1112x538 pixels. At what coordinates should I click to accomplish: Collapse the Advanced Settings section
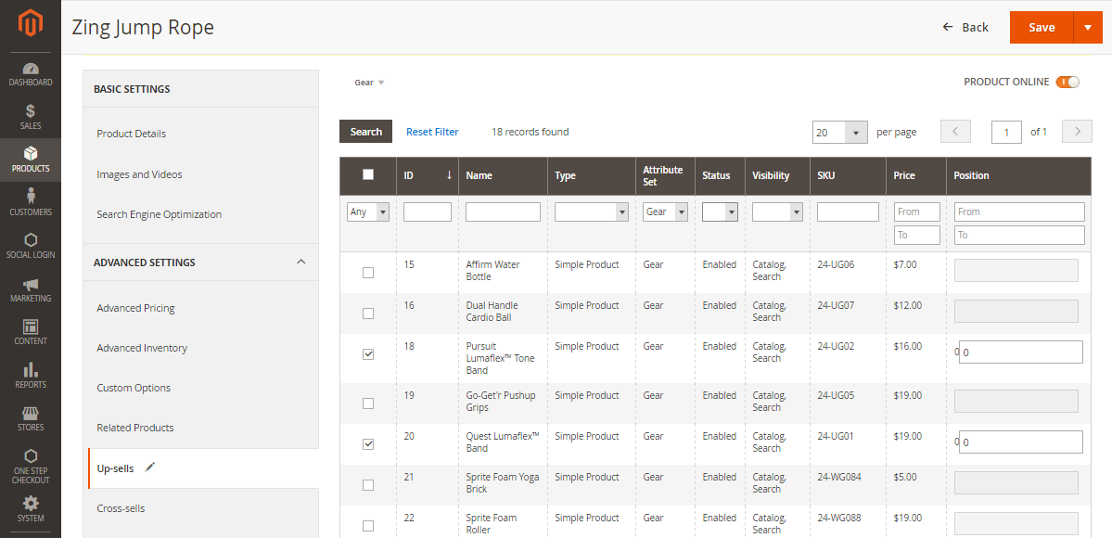pyautogui.click(x=300, y=263)
